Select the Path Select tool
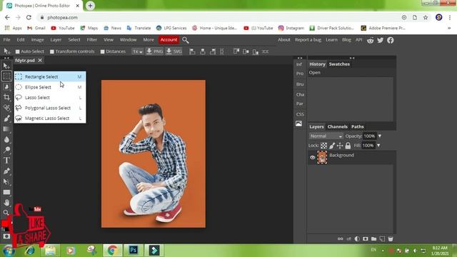 click(x=6, y=181)
